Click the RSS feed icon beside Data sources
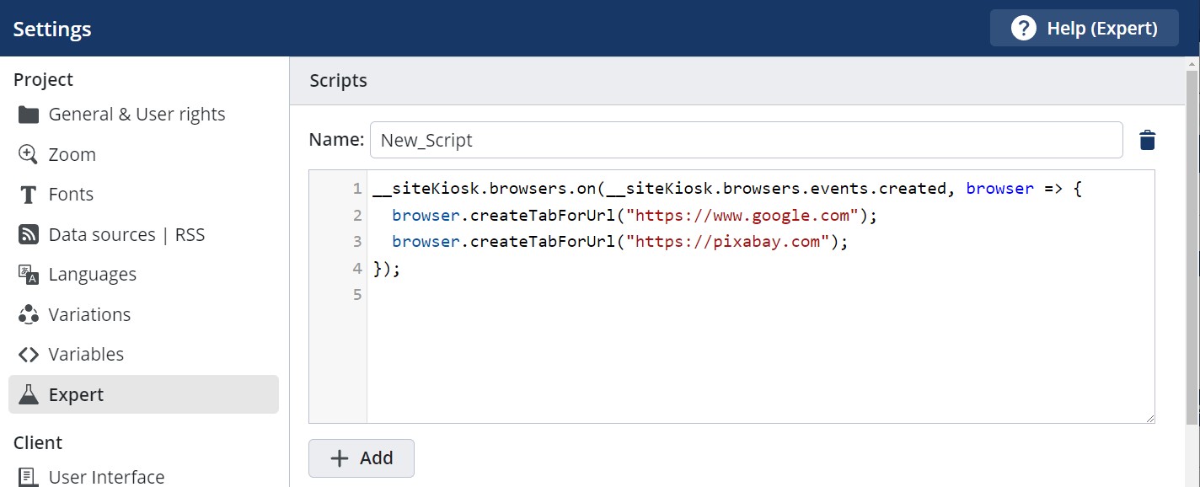This screenshot has height=487, width=1200. tap(28, 234)
